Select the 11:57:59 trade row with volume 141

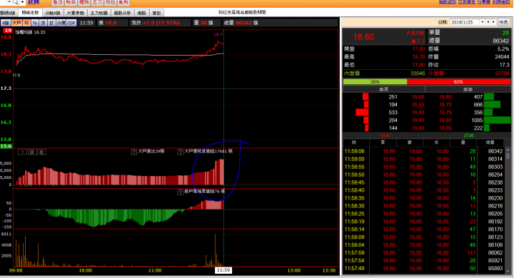pos(424,252)
